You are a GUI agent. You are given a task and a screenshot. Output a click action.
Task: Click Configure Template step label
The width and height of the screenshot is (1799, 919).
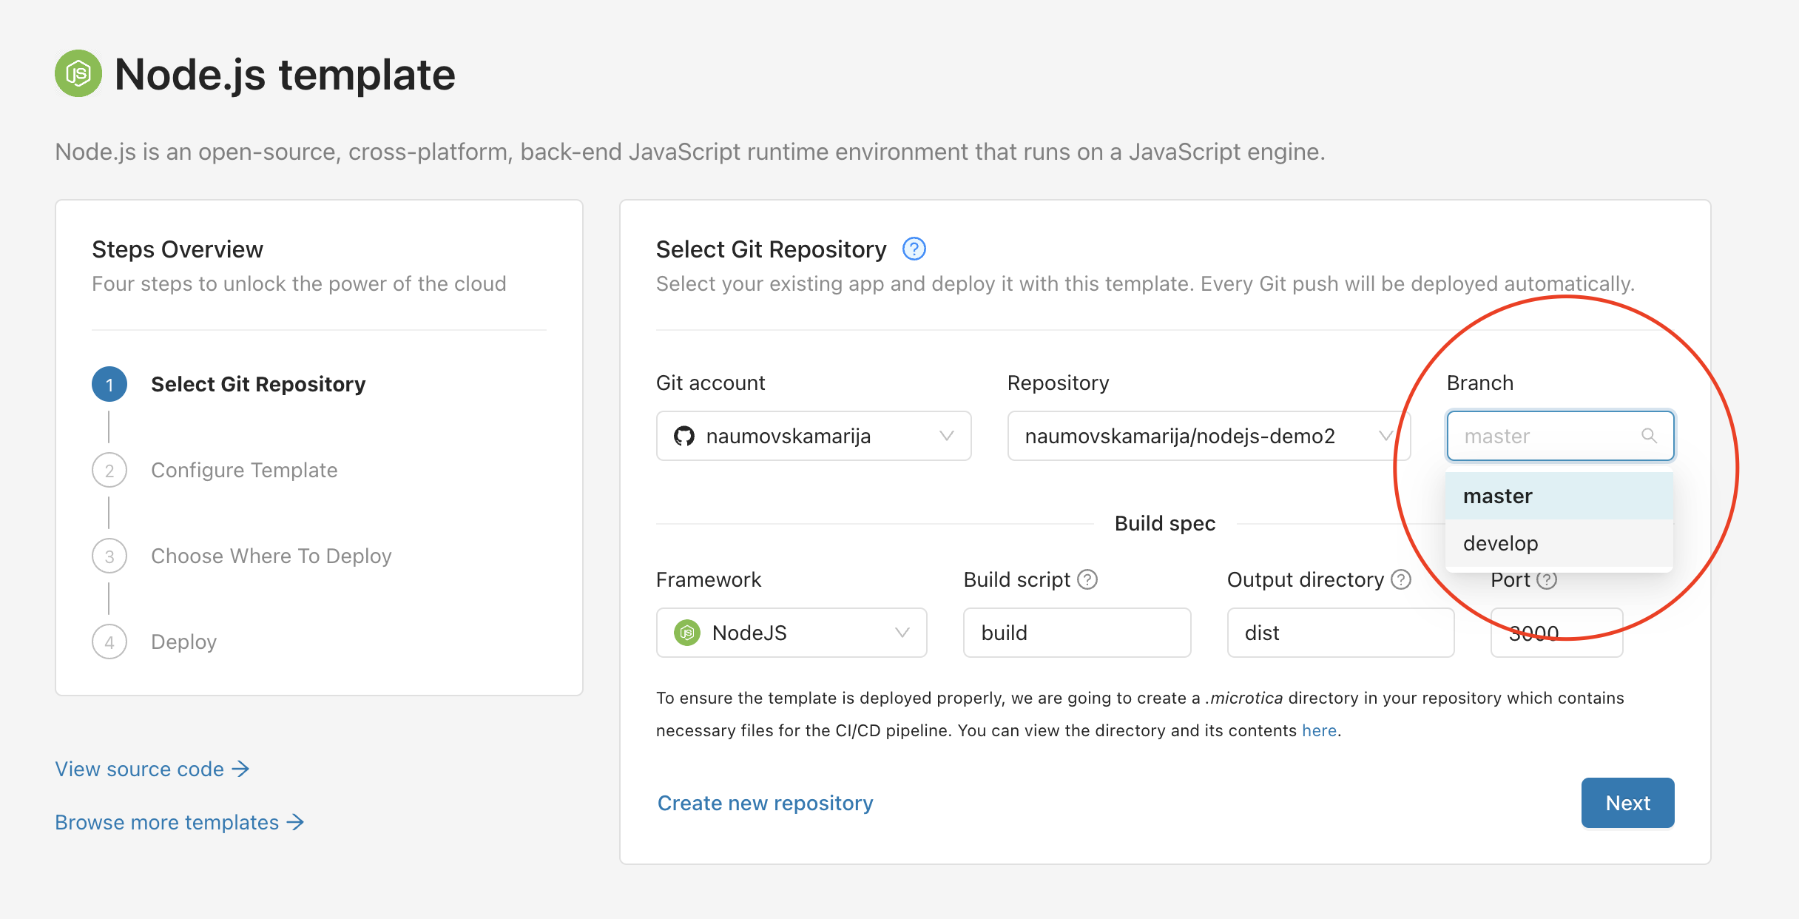(x=244, y=470)
